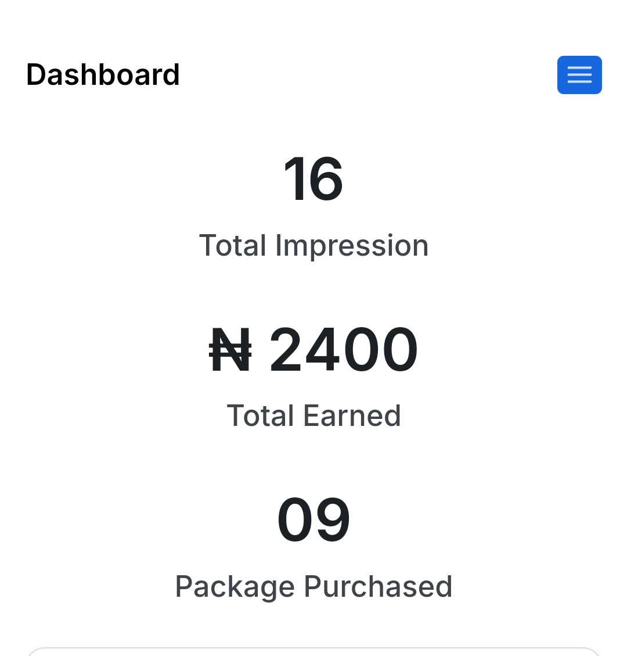Click the digit 9 in packages count
Image resolution: width=627 pixels, height=656 pixels.
(x=333, y=519)
